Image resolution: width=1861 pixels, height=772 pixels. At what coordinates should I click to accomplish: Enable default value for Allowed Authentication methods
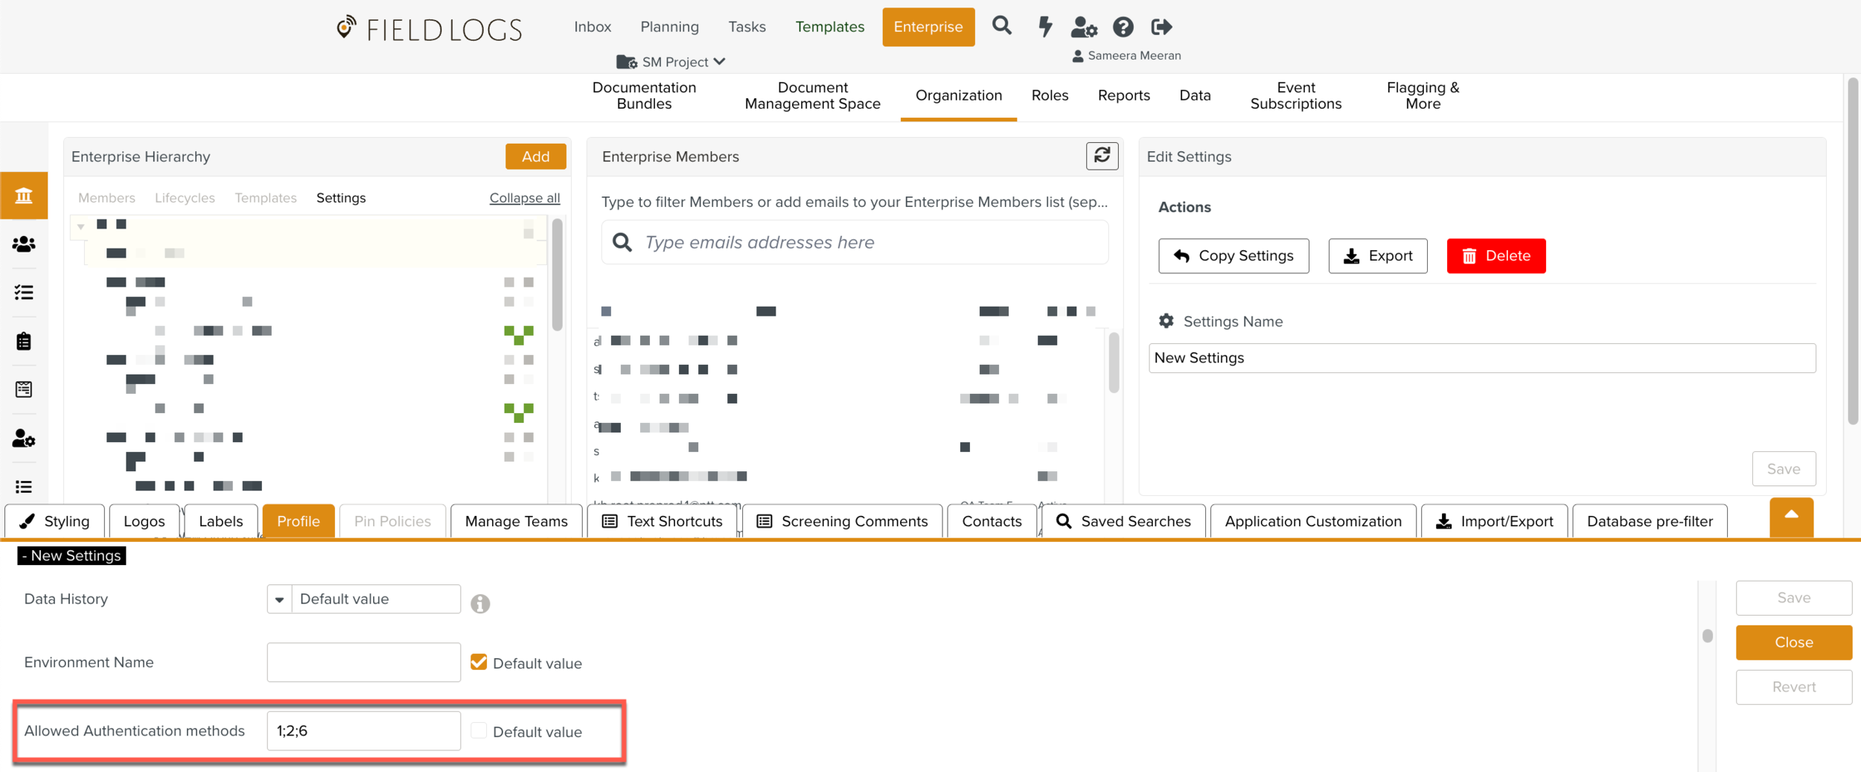[x=479, y=730]
